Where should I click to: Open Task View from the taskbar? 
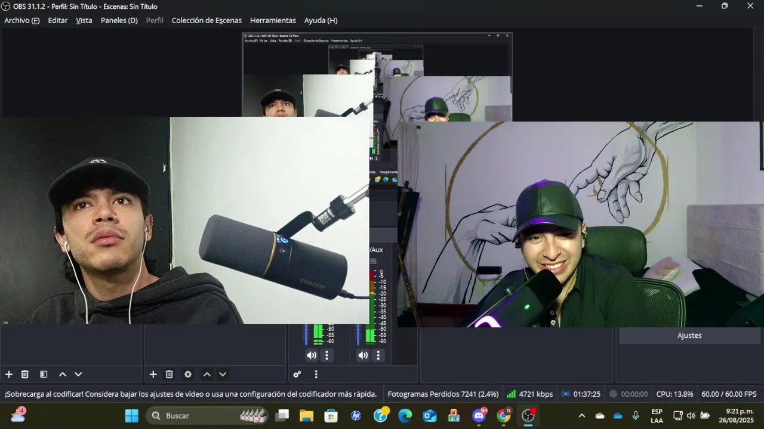click(x=283, y=415)
